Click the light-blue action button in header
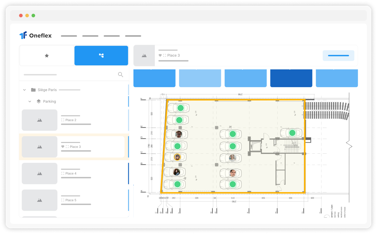This screenshot has height=234, width=377. [x=338, y=56]
